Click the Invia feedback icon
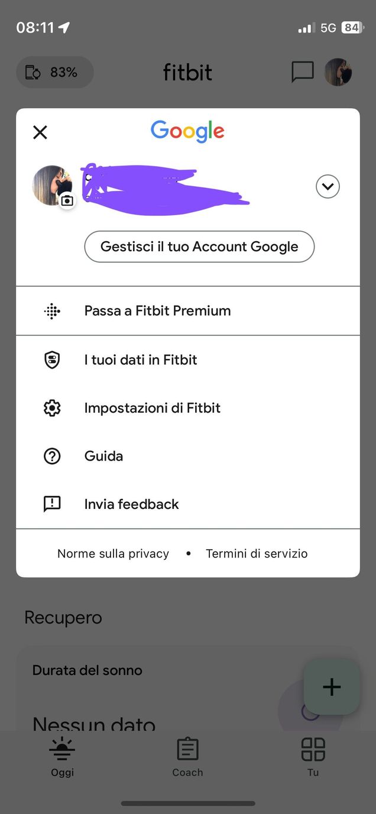The height and width of the screenshot is (814, 376). [x=52, y=504]
